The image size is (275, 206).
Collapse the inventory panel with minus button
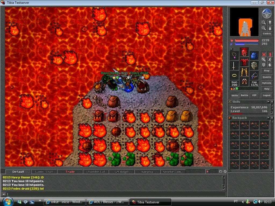(x=231, y=49)
